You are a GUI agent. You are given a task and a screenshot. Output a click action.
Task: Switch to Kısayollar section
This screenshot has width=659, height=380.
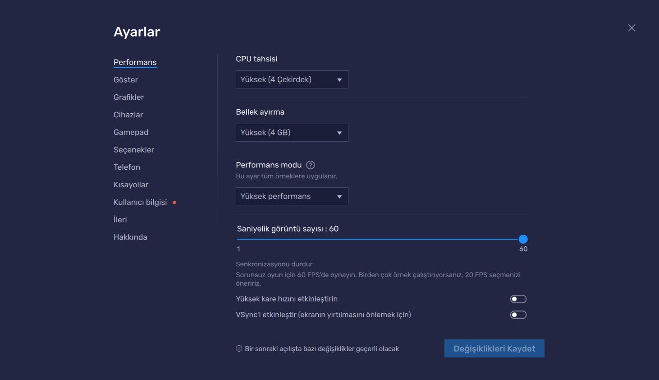tap(131, 185)
